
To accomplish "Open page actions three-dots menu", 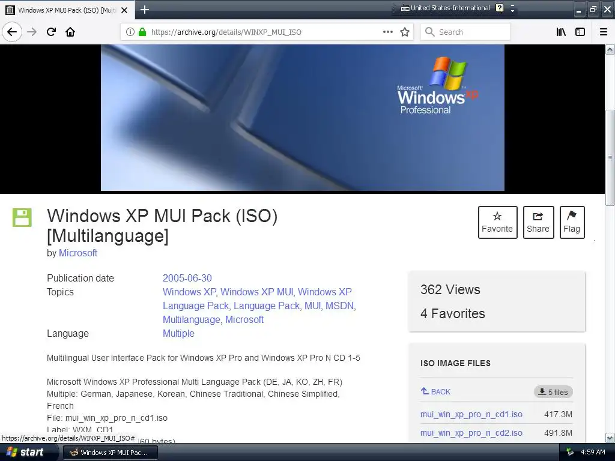I will tap(387, 32).
